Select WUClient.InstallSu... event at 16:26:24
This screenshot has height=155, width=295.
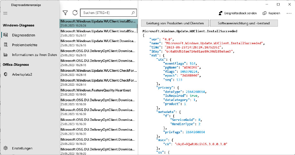[99, 23]
